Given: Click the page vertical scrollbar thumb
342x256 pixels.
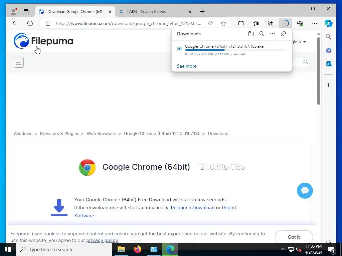Looking at the screenshot, I should point(319,71).
